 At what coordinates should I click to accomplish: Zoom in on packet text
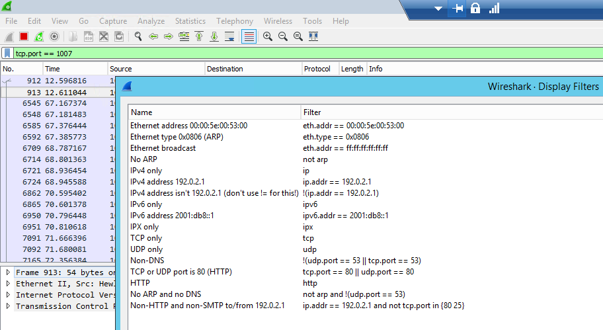(x=268, y=36)
